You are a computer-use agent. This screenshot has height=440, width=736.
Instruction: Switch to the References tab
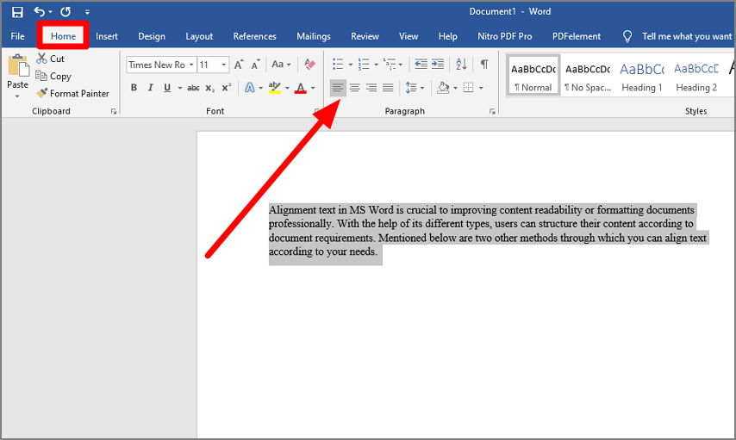[x=255, y=36]
